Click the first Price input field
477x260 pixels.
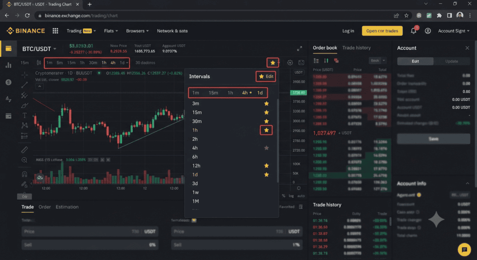click(90, 232)
